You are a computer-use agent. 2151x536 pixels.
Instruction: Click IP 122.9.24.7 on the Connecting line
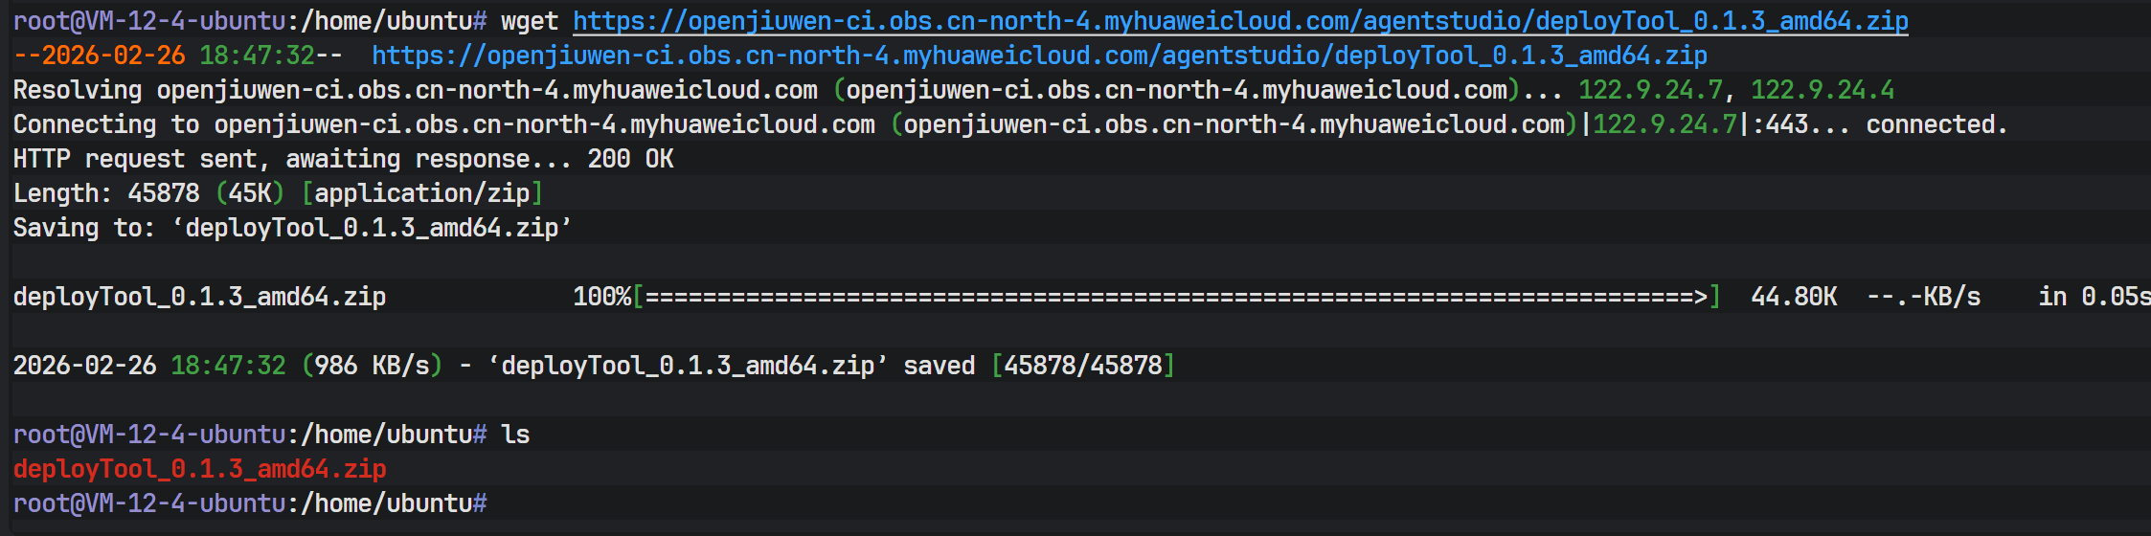tap(1664, 124)
